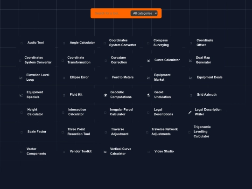Click the graph icon next to Equipment Market
The height and width of the screenshot is (189, 252).
(148, 78)
